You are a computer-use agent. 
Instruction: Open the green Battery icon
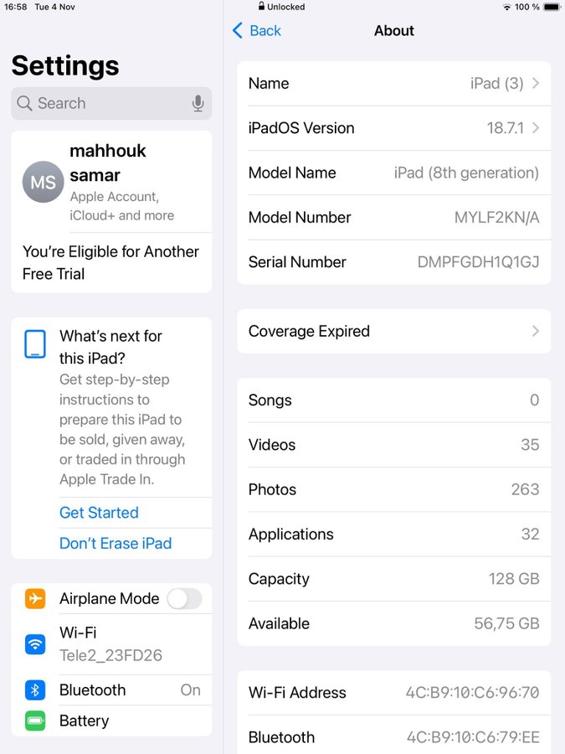tap(35, 720)
